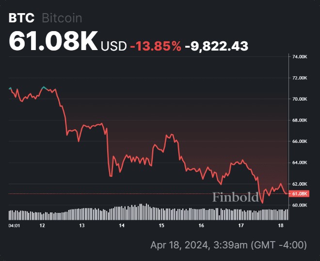Click the BTC ticker symbol
The height and width of the screenshot is (261, 320).
(x=21, y=18)
